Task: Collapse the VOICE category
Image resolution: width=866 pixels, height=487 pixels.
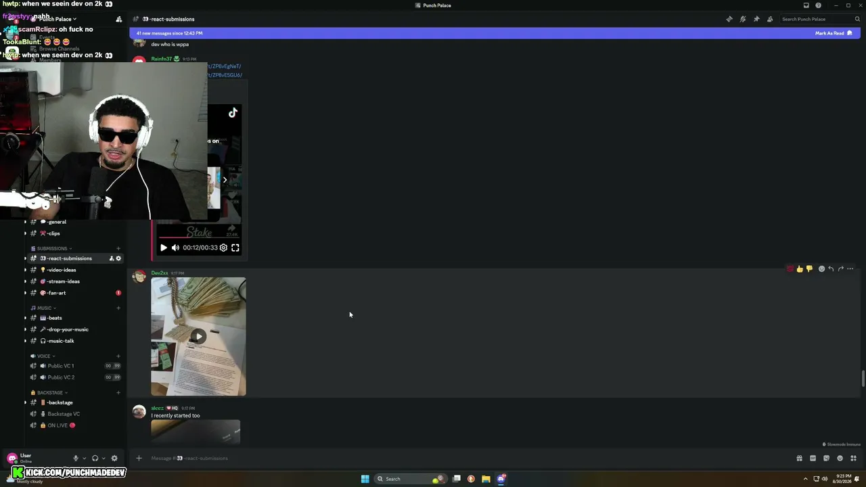Action: pyautogui.click(x=44, y=356)
